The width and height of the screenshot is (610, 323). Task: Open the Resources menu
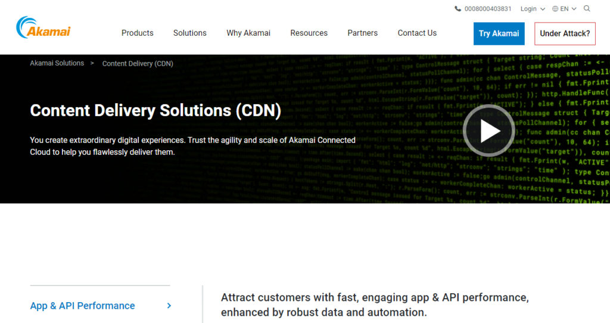coord(309,33)
